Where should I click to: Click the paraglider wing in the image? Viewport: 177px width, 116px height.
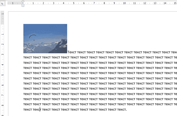(32, 36)
